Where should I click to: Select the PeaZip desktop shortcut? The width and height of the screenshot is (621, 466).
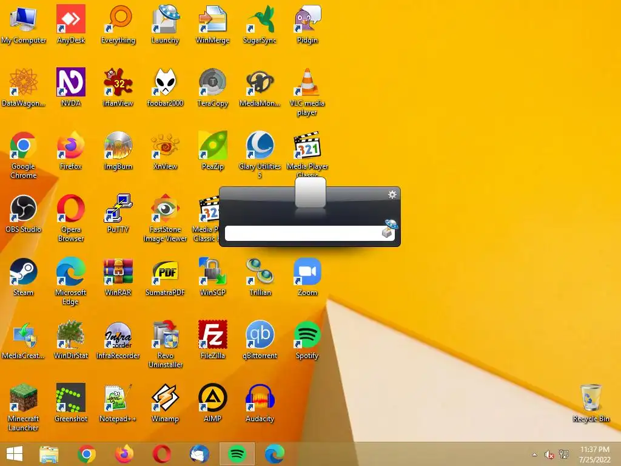[213, 150]
